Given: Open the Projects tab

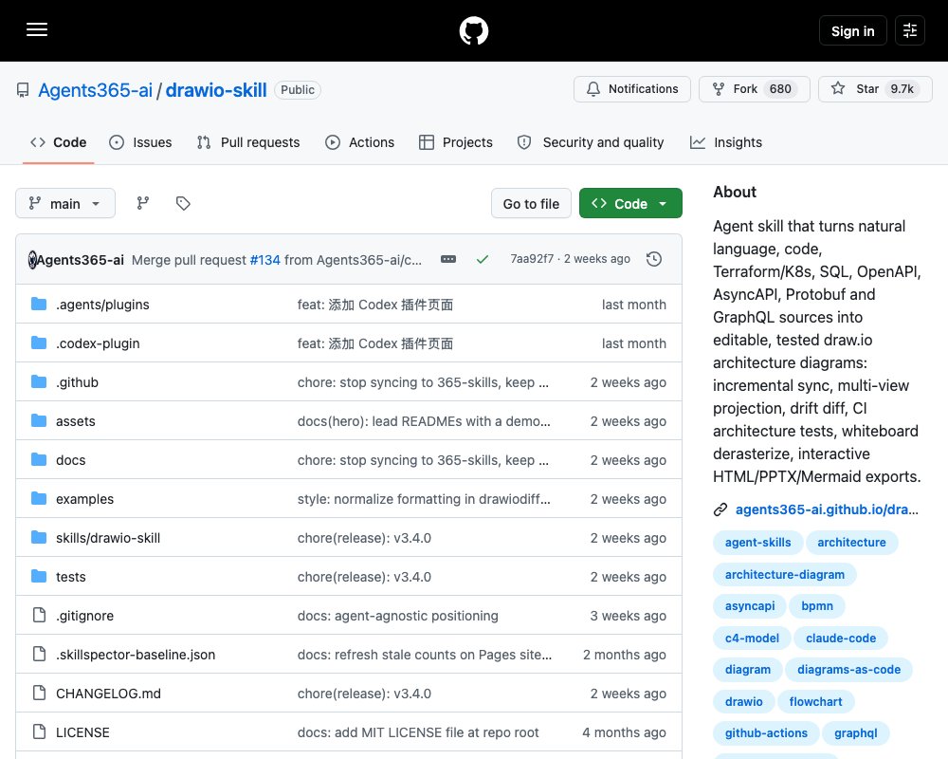Looking at the screenshot, I should tap(455, 142).
